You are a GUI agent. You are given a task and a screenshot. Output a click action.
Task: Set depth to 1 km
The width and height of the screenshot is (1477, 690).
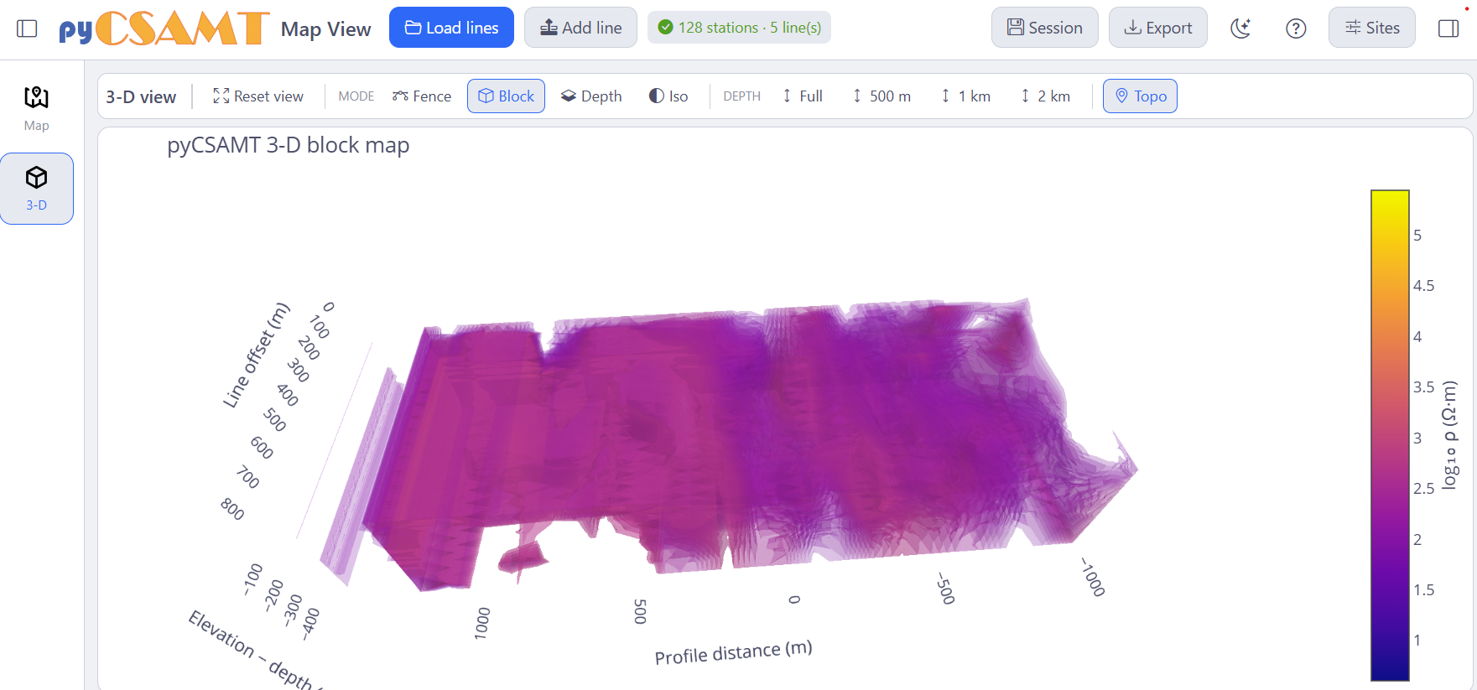point(965,96)
